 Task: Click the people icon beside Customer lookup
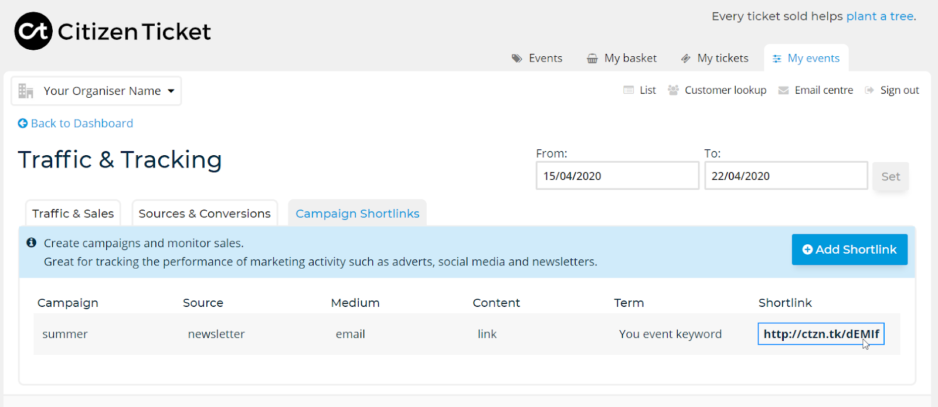[x=673, y=90]
